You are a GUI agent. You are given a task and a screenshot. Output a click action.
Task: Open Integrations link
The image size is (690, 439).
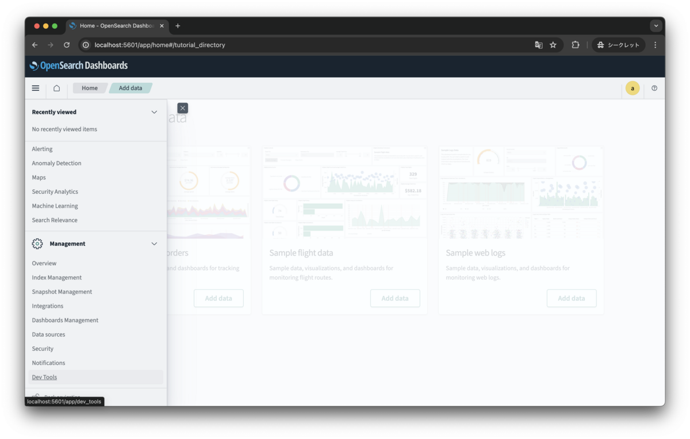point(48,306)
